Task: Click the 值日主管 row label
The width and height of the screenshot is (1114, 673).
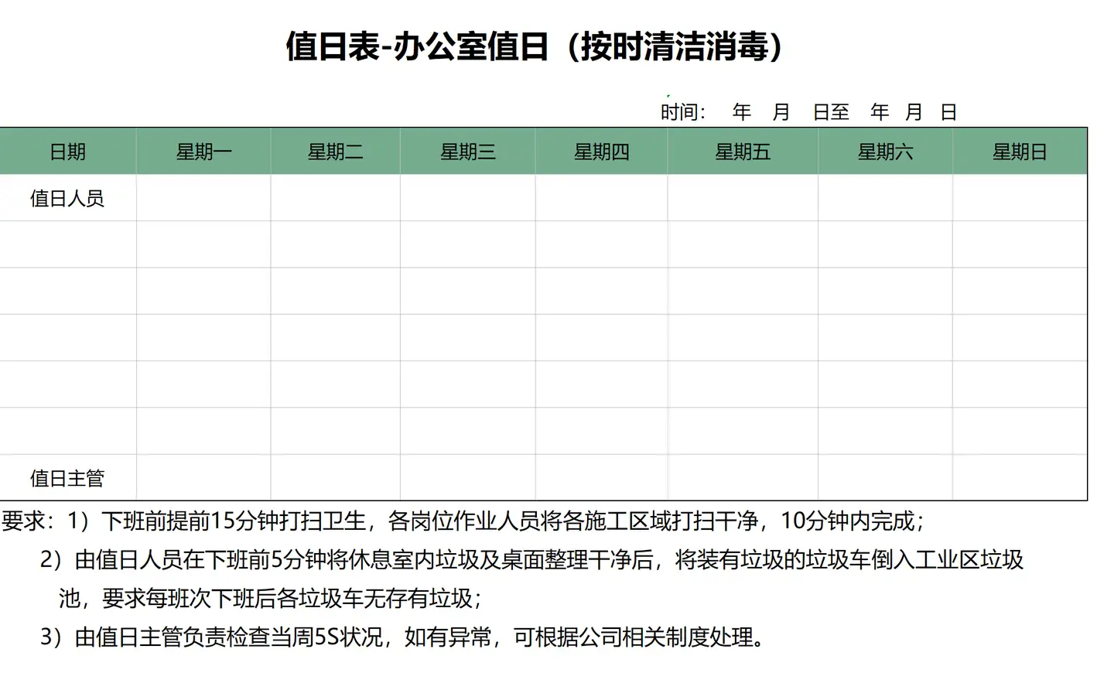Action: [x=67, y=478]
